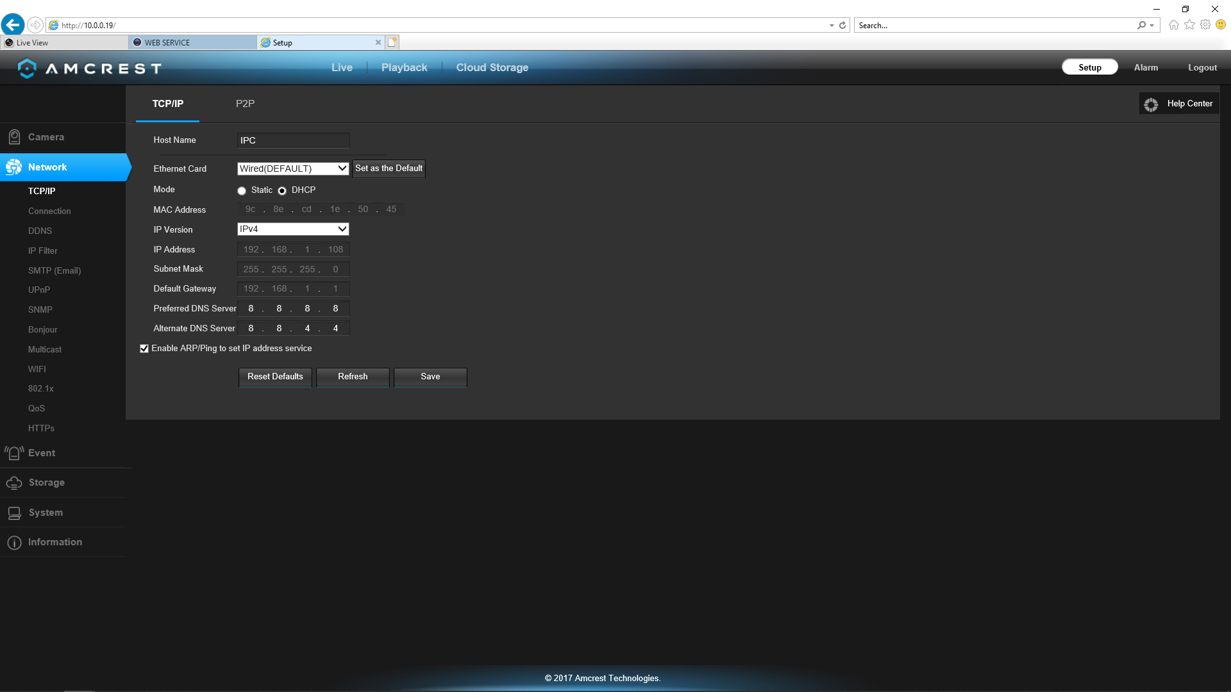Open Cloud Storage in top navigation
1231x692 pixels.
coord(492,68)
